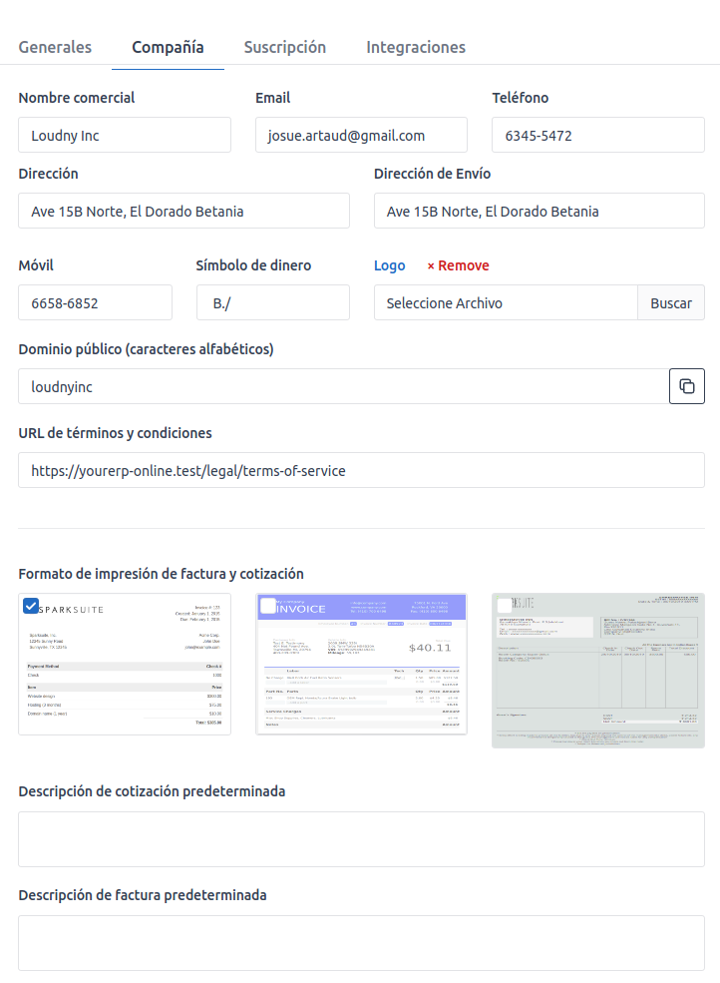Check the purple INVOICE template checkbox

268,606
